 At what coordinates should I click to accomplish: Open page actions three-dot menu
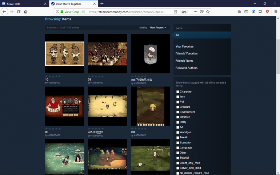pos(196,12)
